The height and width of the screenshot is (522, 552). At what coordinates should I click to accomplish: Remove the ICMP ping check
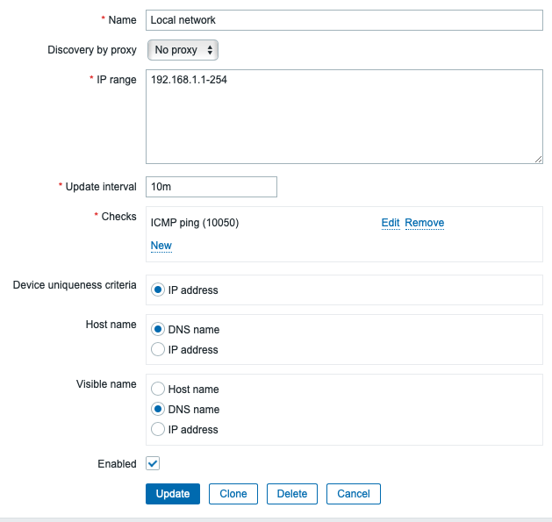coord(425,223)
